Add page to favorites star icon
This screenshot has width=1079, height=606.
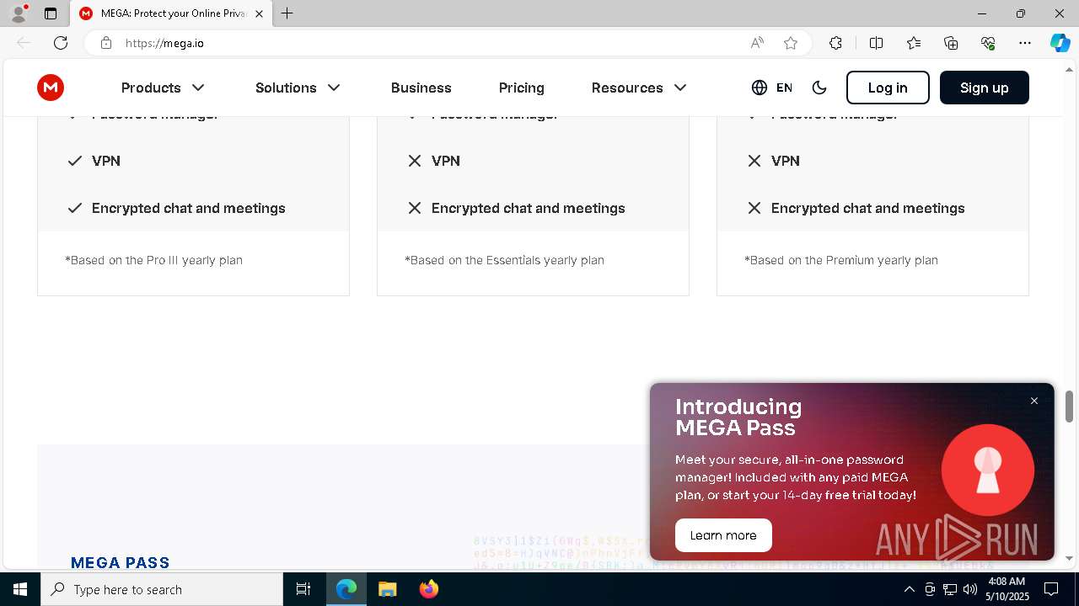point(791,43)
